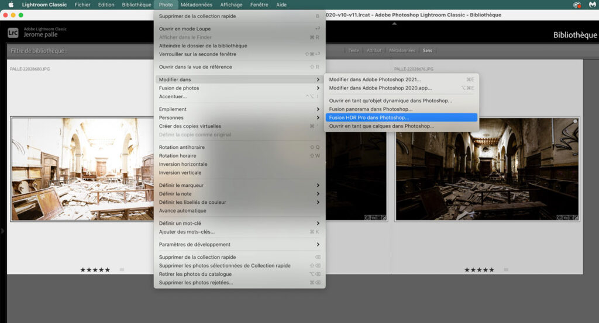The height and width of the screenshot is (323, 599).
Task: Toggle quick collection circle on dark photo
Action: [575, 121]
